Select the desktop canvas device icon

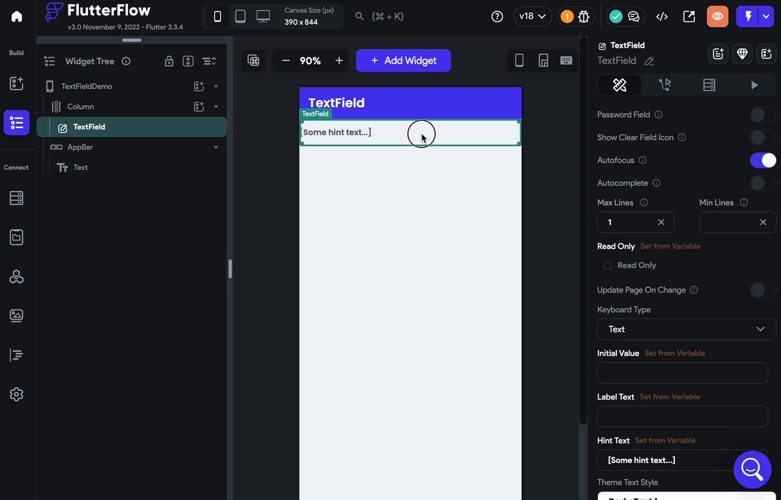(263, 16)
